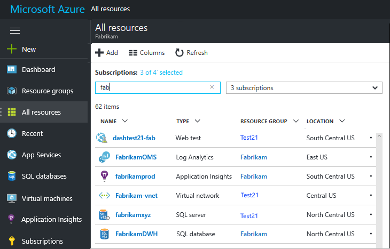Select All resources in the sidebar

41,112
